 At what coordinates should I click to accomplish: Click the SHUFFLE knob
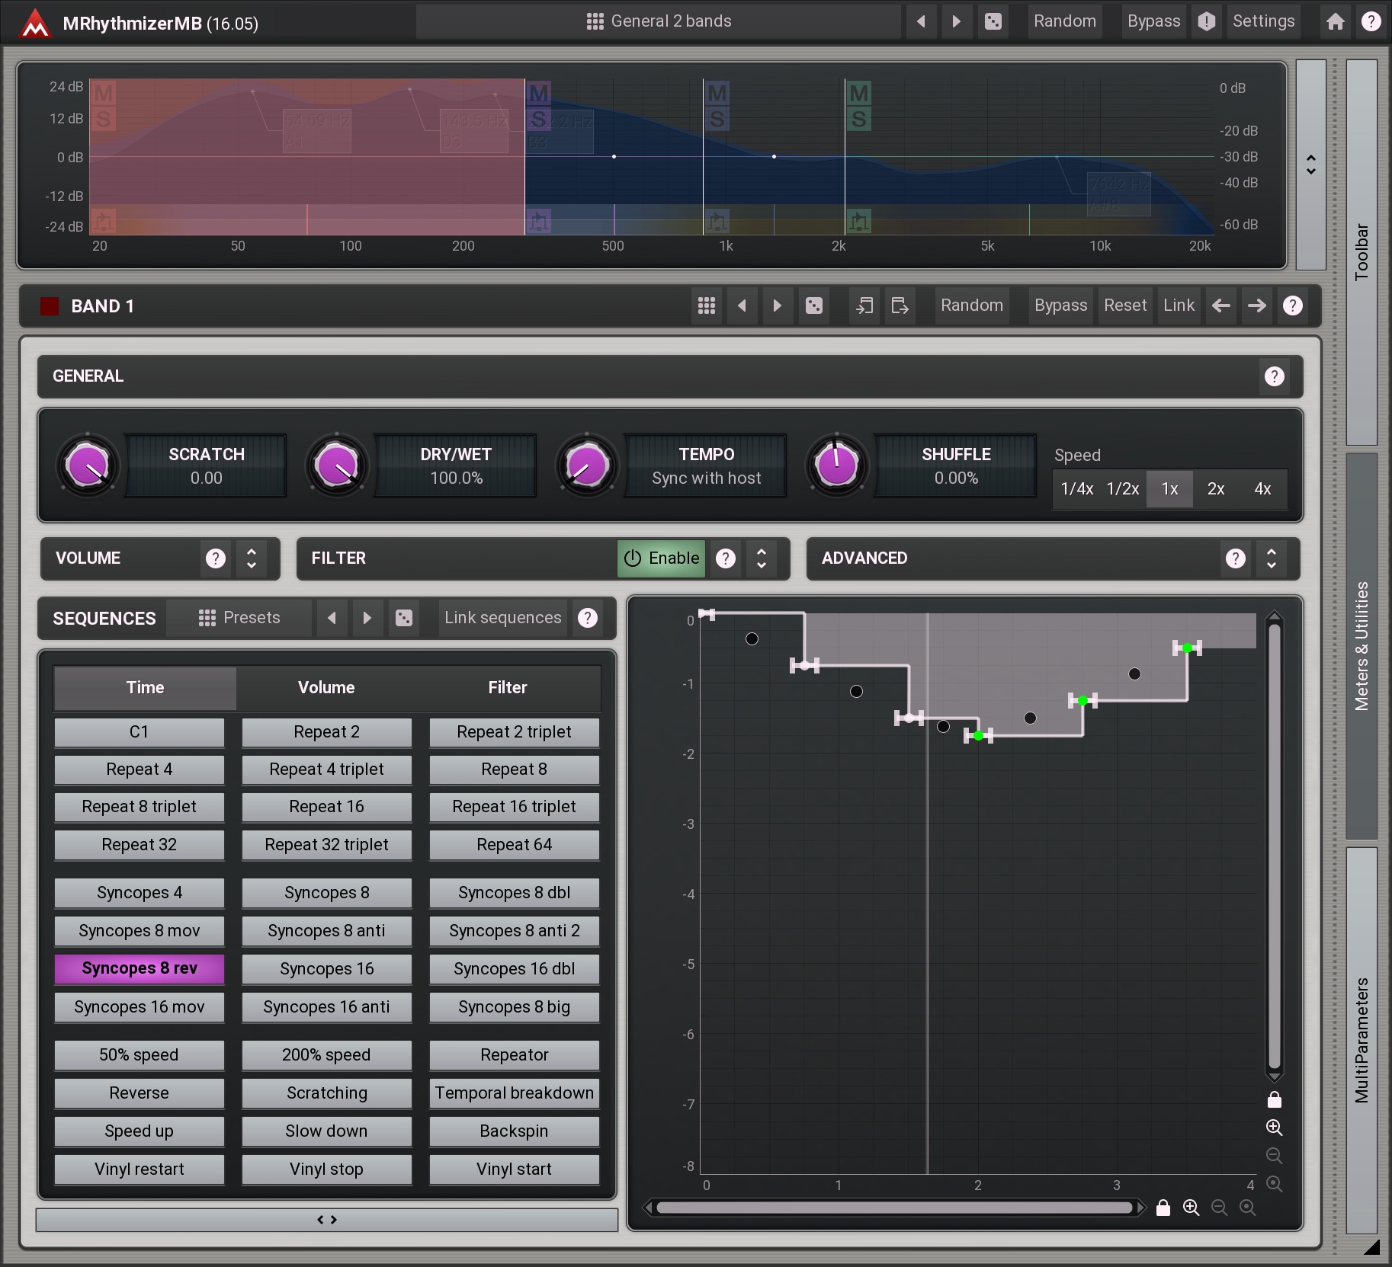coord(836,466)
